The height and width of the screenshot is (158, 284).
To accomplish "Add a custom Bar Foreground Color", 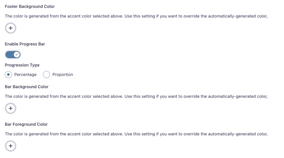I will coord(11,146).
